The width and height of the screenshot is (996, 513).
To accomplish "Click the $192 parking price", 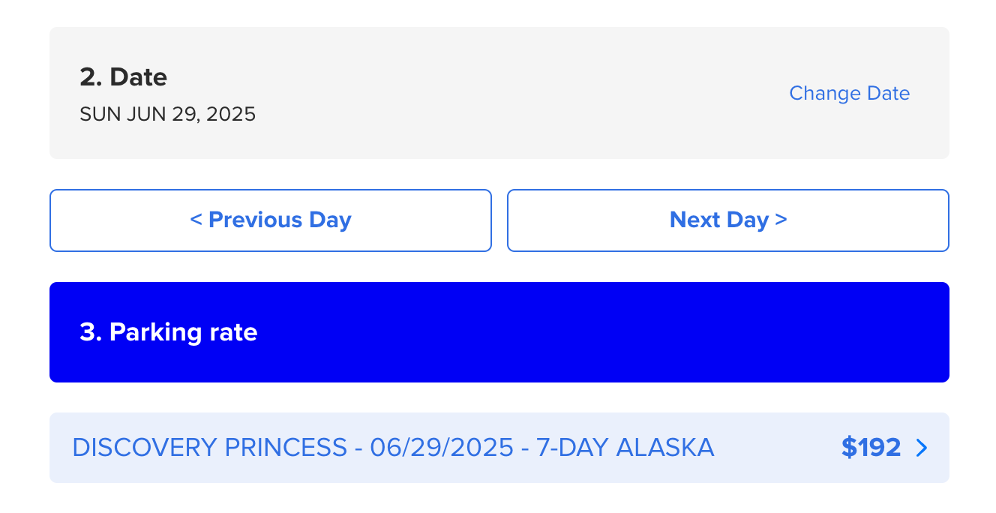I will click(x=871, y=447).
